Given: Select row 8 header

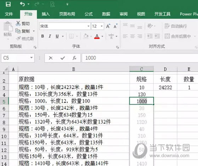Looking at the screenshot, I should [4, 122].
